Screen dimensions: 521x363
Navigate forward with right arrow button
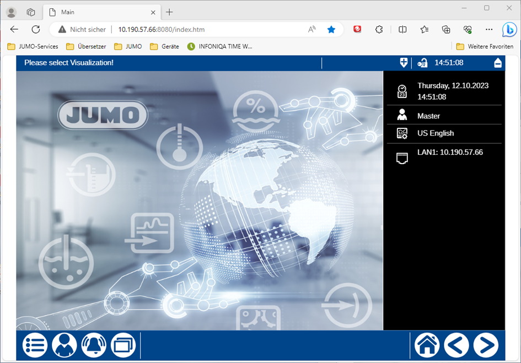pyautogui.click(x=486, y=345)
